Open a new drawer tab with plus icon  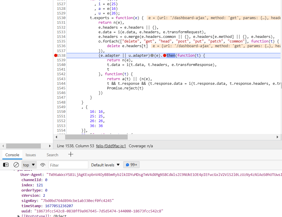click(x=71, y=154)
